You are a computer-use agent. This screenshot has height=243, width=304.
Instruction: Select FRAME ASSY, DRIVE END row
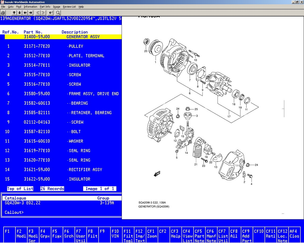tap(63, 94)
